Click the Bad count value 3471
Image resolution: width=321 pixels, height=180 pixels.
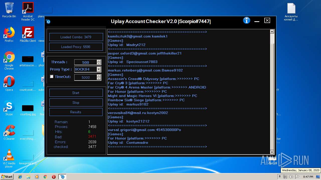tap(92, 136)
